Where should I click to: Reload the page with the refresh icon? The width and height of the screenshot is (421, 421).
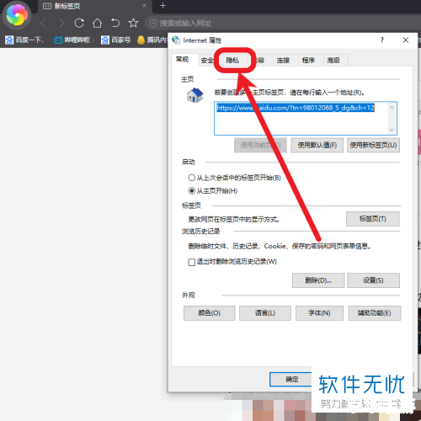(x=79, y=23)
